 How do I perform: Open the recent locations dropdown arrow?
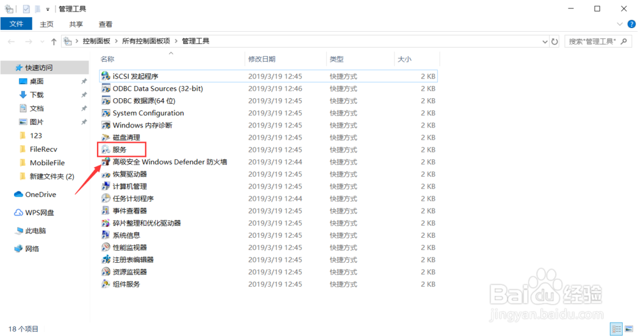click(42, 41)
